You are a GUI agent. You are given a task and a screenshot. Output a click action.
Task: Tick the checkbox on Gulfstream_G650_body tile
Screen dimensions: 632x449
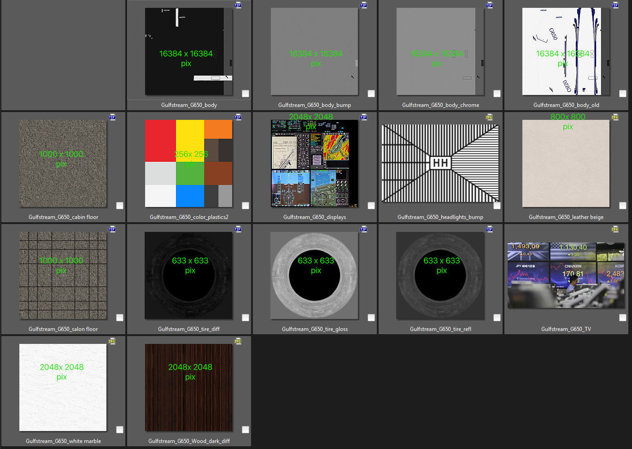tap(246, 94)
